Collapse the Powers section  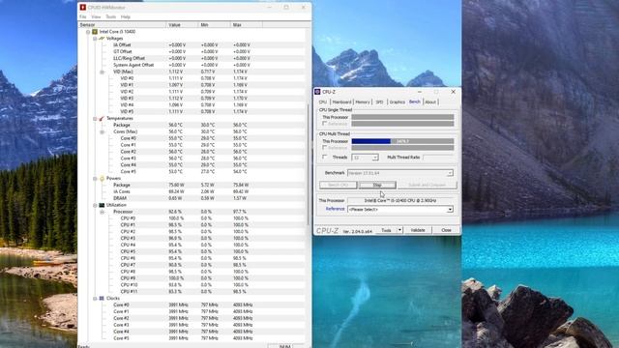[x=95, y=179]
